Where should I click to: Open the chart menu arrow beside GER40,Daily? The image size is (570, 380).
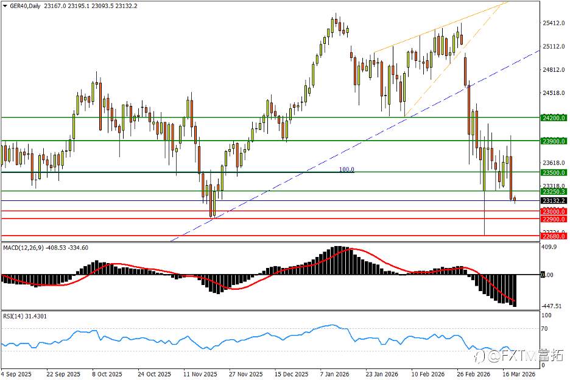pos(5,6)
